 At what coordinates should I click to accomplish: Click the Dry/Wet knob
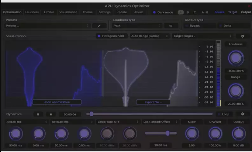pos(215,134)
